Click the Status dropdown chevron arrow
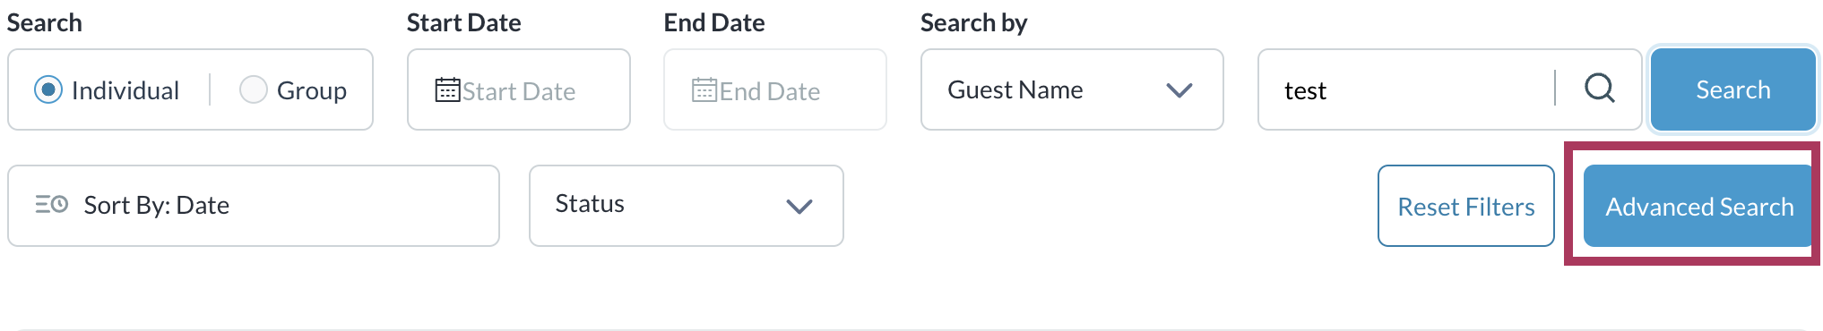The width and height of the screenshot is (1823, 331). (799, 207)
